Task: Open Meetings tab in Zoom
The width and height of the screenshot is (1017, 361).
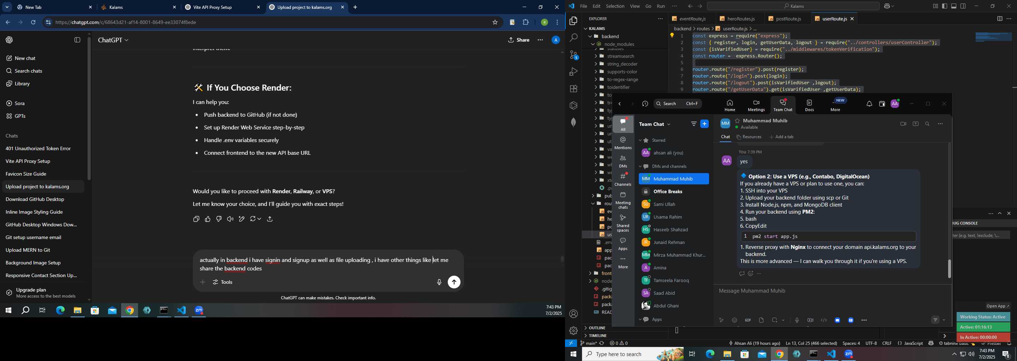Action: click(756, 105)
